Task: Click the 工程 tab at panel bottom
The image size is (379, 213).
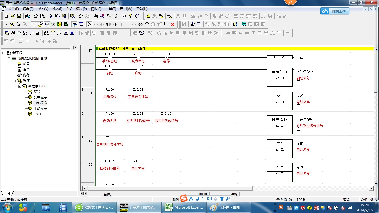Action: (x=7, y=193)
